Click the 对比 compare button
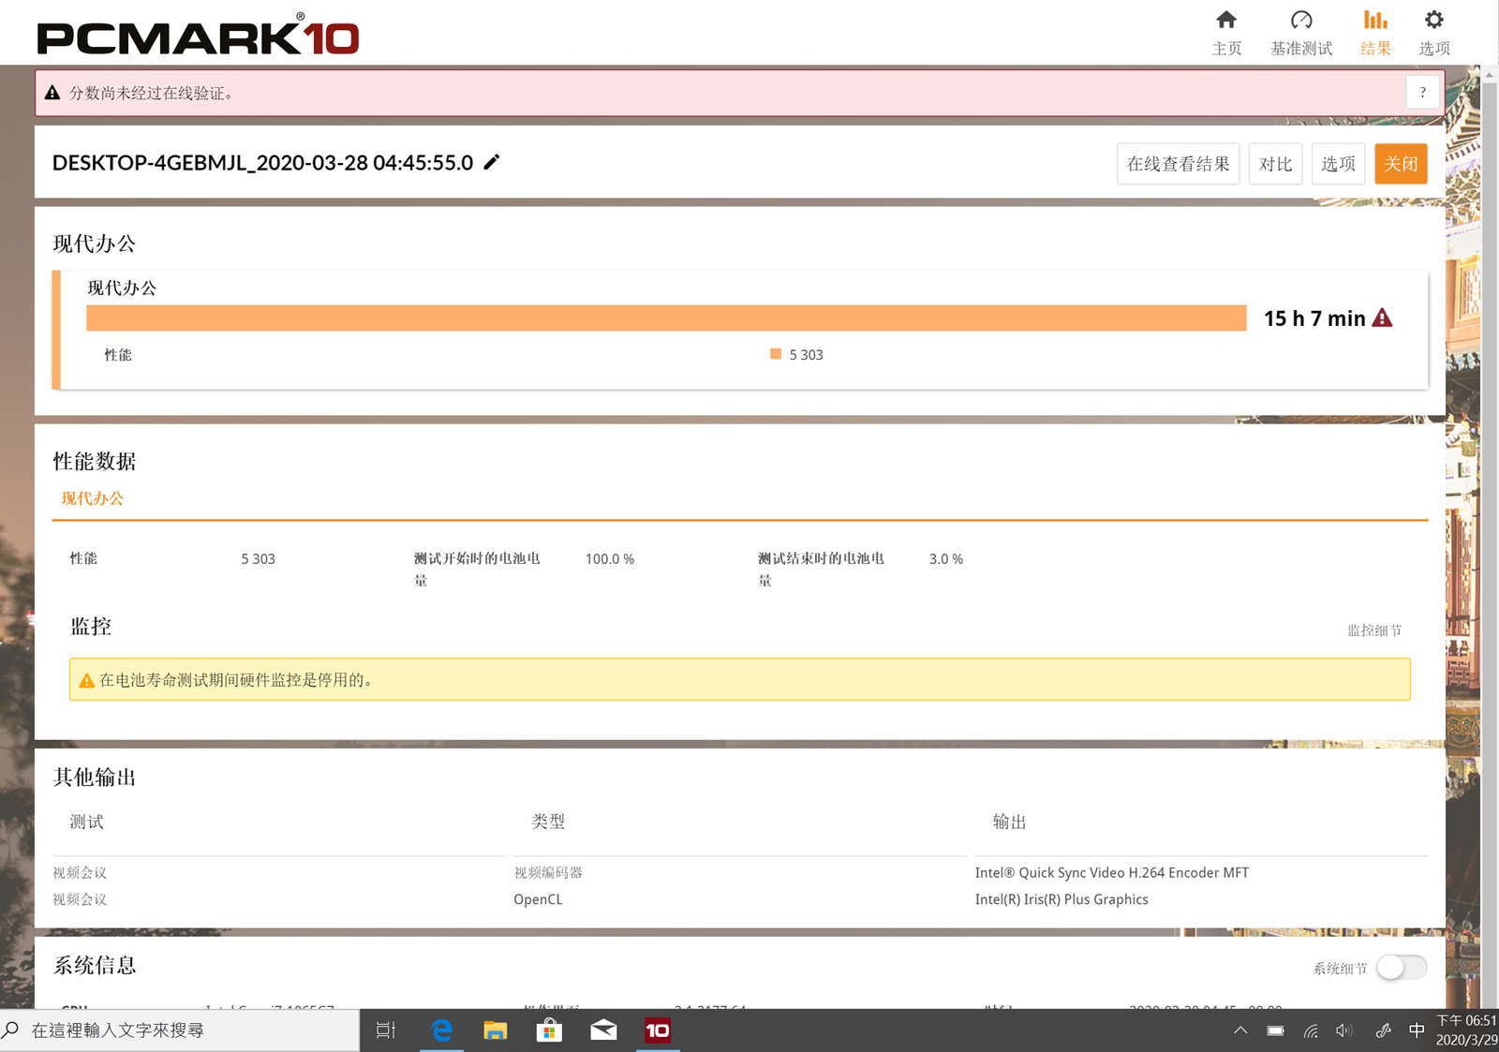The width and height of the screenshot is (1499, 1052). pyautogui.click(x=1275, y=164)
